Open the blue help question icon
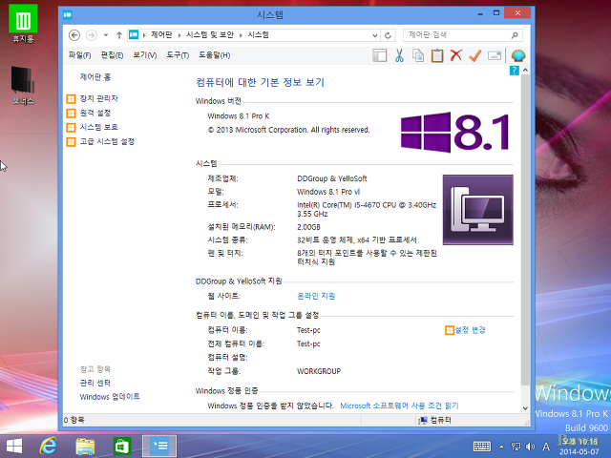 tap(514, 71)
